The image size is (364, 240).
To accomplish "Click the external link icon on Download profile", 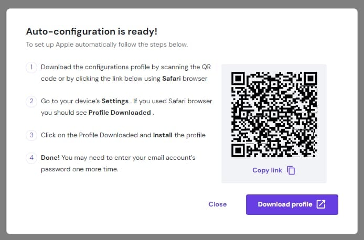I will point(322,204).
